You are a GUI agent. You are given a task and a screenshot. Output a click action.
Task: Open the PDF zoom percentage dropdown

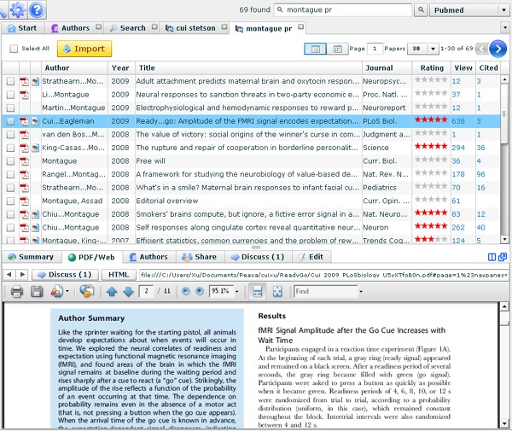coord(236,291)
